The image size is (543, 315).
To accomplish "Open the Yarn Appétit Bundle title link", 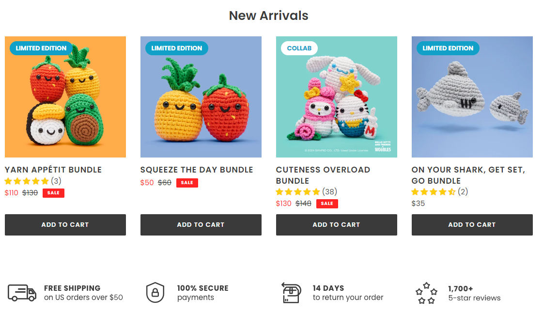I will coord(53,170).
